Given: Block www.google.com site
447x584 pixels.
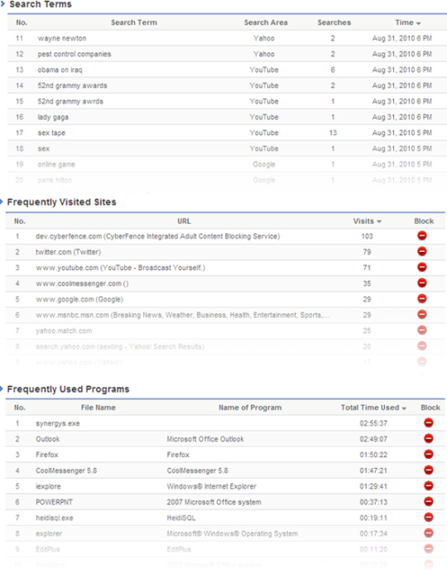Looking at the screenshot, I should [x=421, y=299].
